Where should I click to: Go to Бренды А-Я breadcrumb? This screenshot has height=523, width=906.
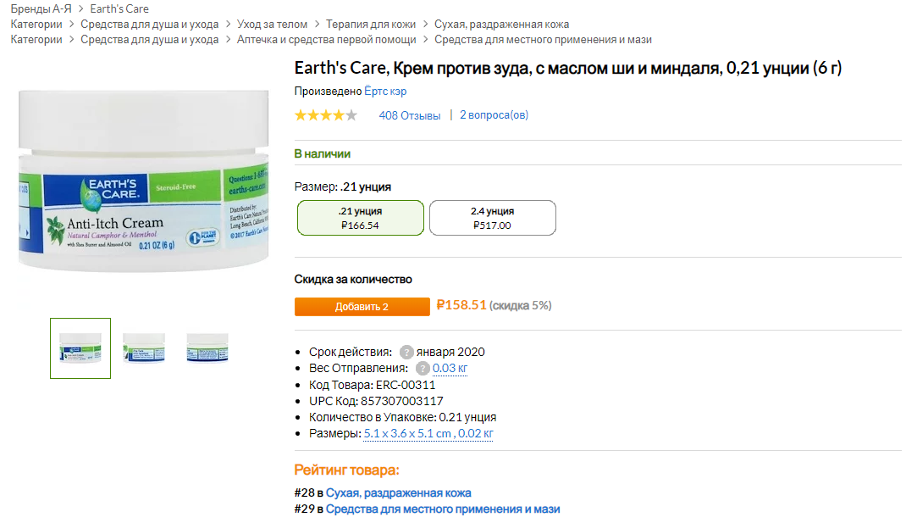tap(41, 9)
